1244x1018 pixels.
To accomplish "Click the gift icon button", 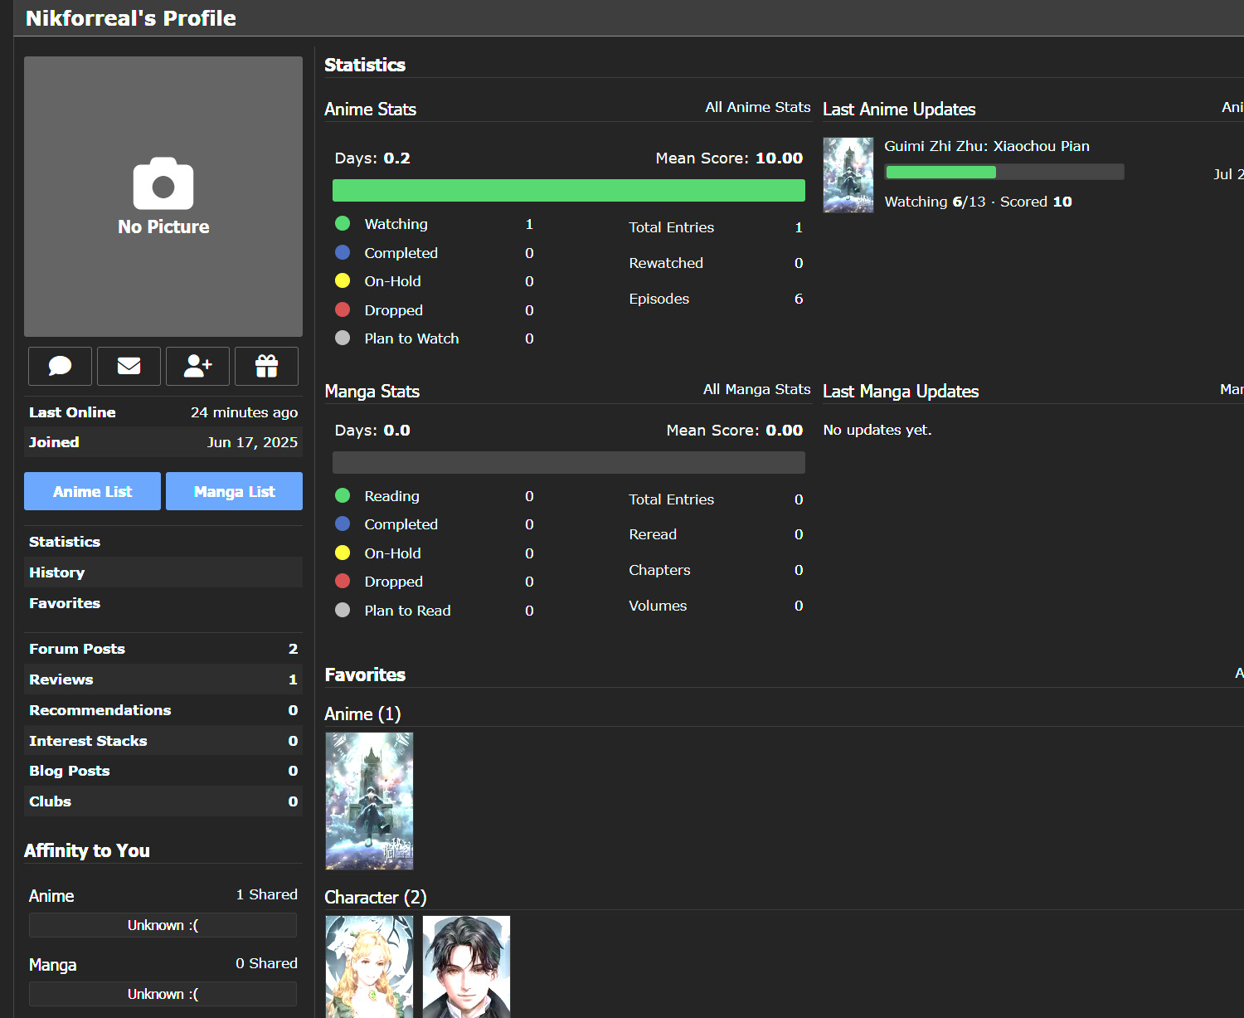I will [266, 366].
